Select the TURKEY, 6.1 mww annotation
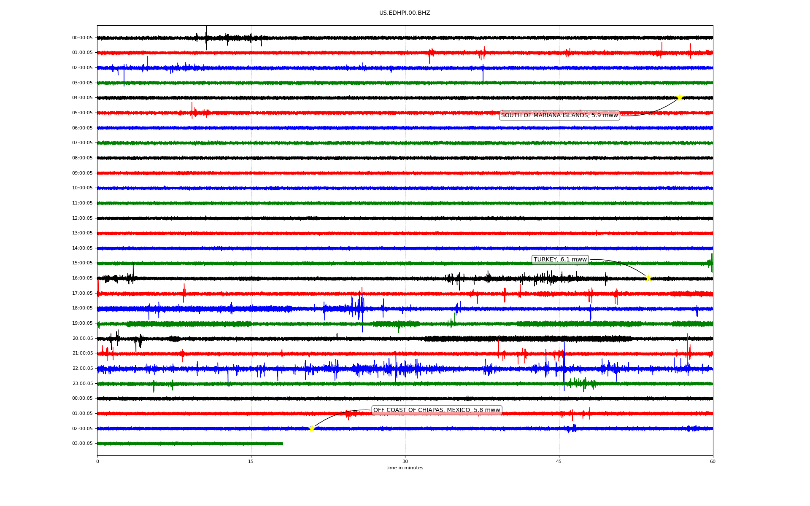Screen dimensions: 810x506 (x=560, y=260)
